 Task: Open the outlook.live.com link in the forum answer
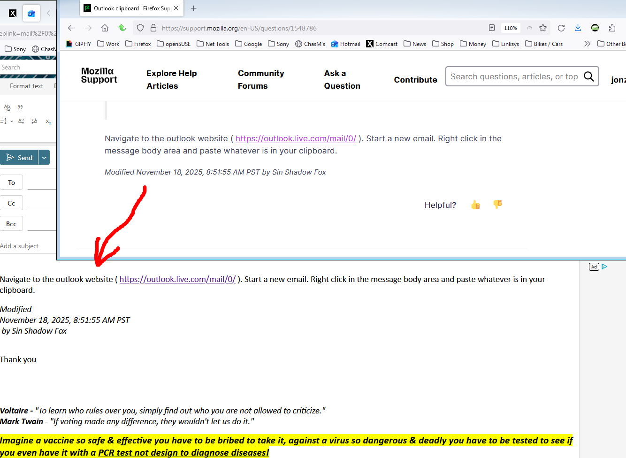click(x=296, y=138)
